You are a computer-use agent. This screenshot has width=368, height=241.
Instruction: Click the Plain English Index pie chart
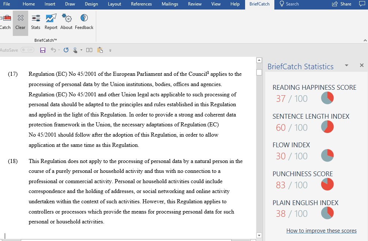tap(327, 213)
